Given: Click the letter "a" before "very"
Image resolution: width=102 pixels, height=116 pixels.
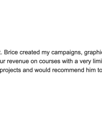Looking at the screenshot, I should pos(76,61).
